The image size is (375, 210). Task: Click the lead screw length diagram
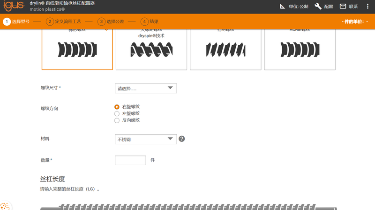click(188, 207)
